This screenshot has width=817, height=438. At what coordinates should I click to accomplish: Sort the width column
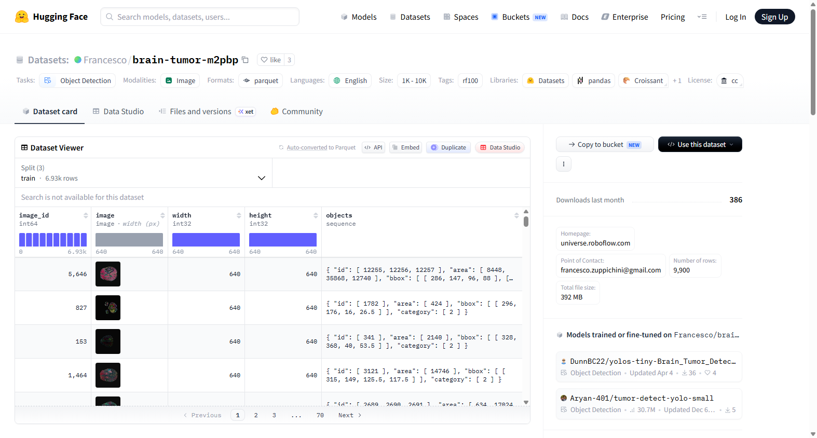coord(239,215)
